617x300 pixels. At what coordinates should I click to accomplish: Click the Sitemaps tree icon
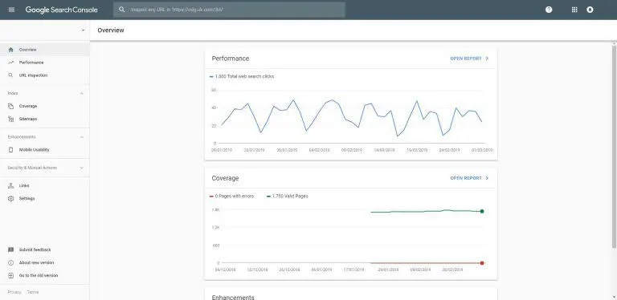[x=11, y=119]
